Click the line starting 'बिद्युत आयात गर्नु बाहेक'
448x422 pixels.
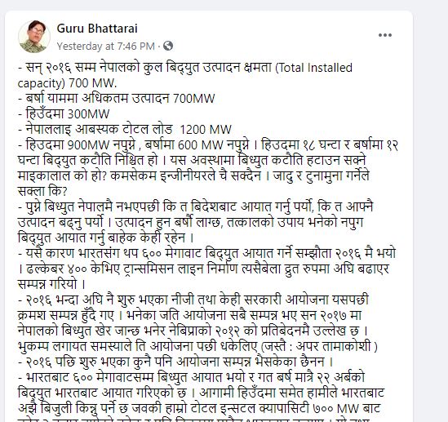(106, 238)
